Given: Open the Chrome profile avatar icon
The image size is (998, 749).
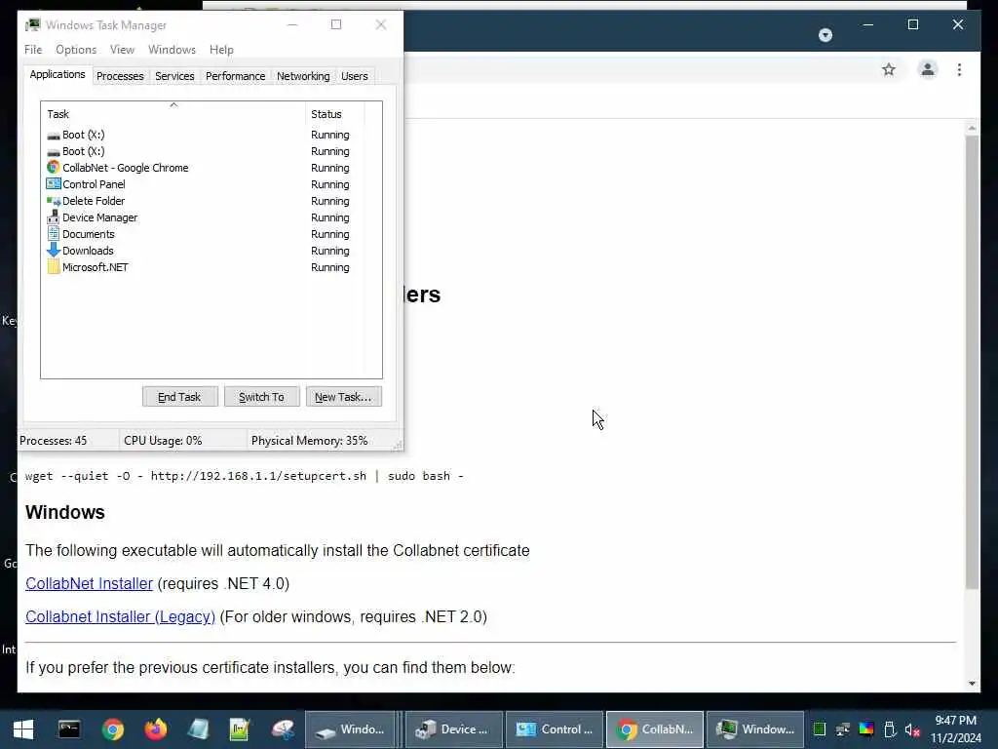Looking at the screenshot, I should click(x=928, y=69).
